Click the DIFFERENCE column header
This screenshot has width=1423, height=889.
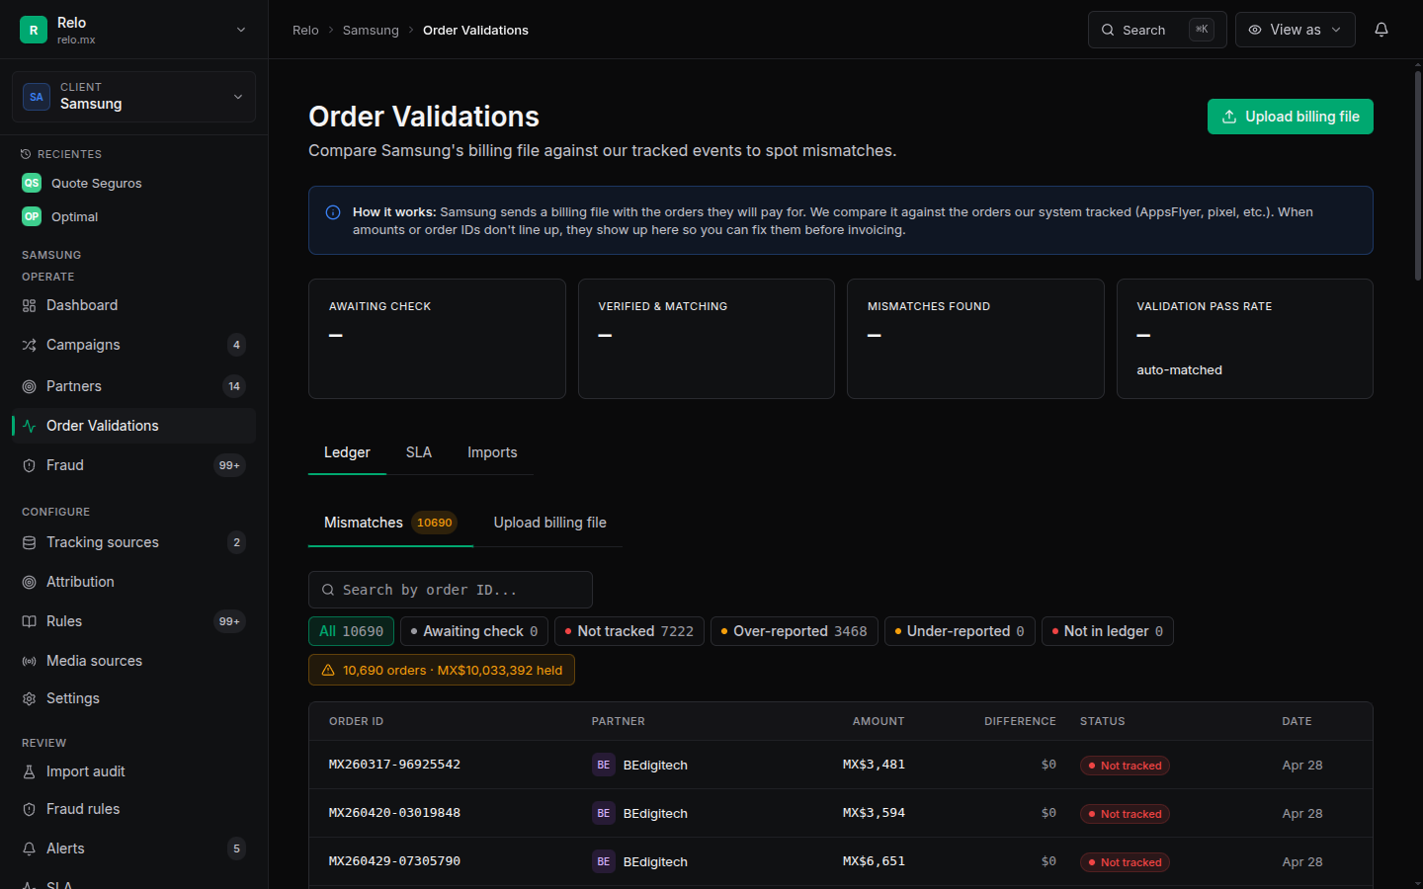coord(1020,721)
